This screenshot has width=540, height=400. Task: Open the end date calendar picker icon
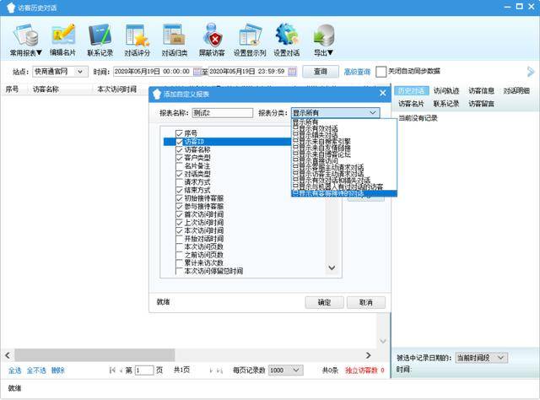tap(292, 72)
